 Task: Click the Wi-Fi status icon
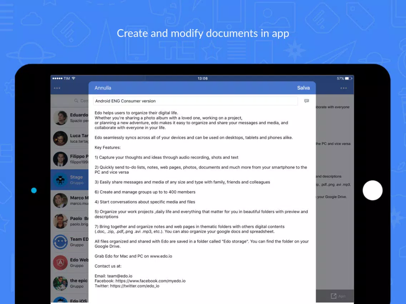coord(74,78)
